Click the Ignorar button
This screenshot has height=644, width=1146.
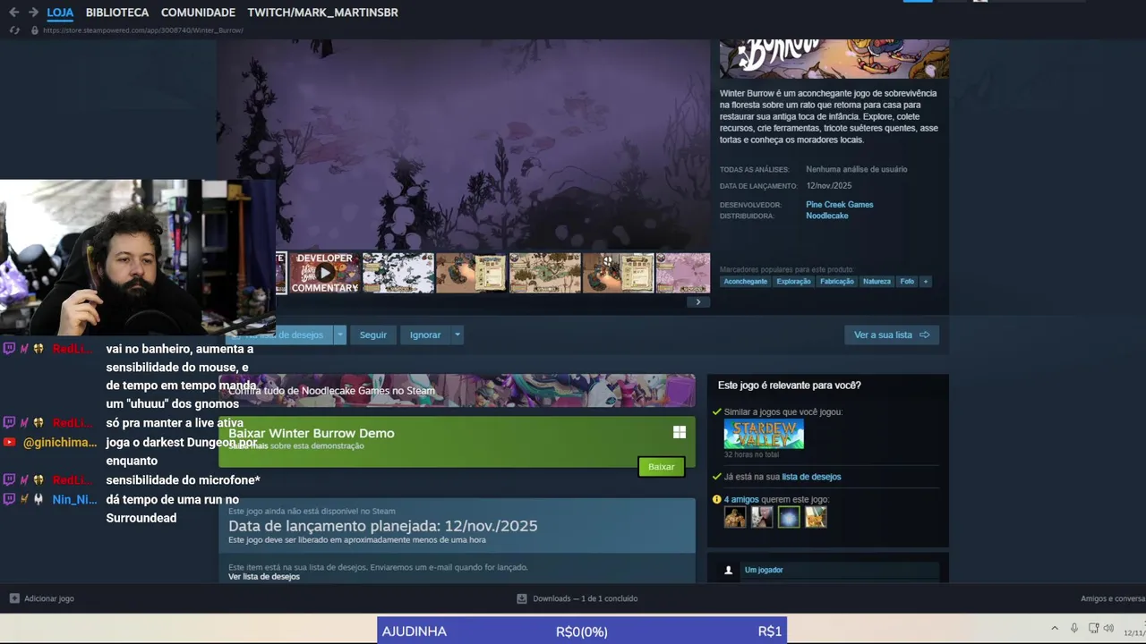[x=425, y=335]
